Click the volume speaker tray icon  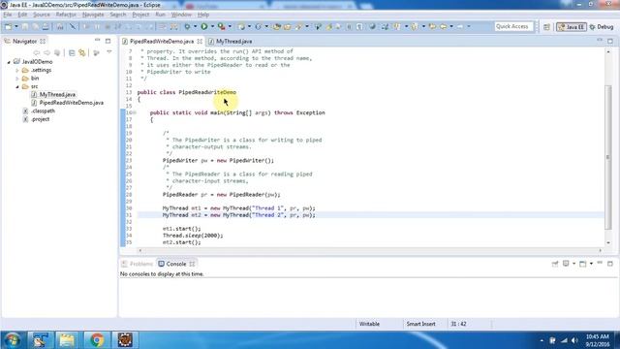[x=574, y=340]
